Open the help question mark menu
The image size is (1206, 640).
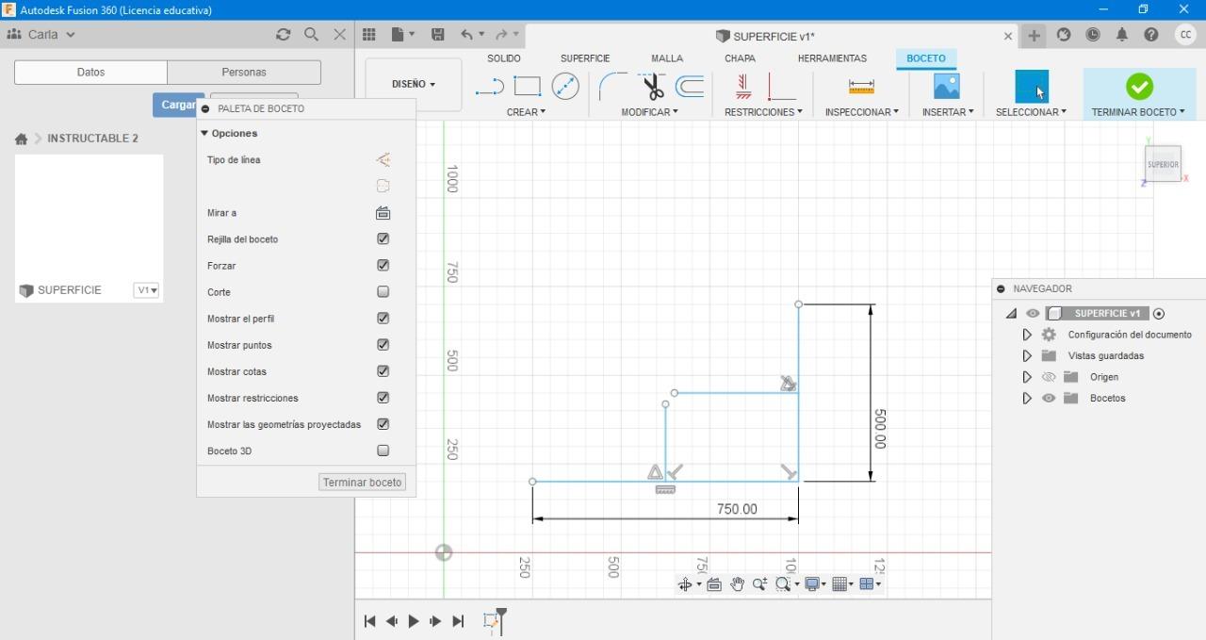[1151, 35]
